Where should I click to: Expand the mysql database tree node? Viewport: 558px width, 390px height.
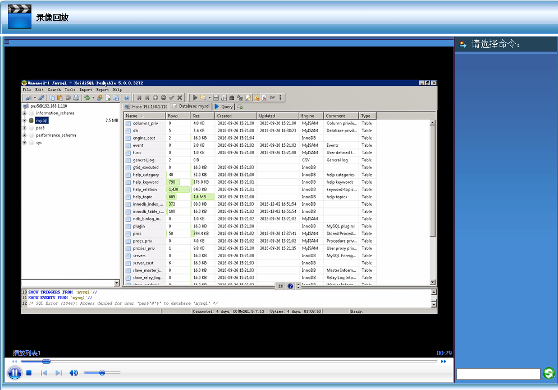click(25, 120)
